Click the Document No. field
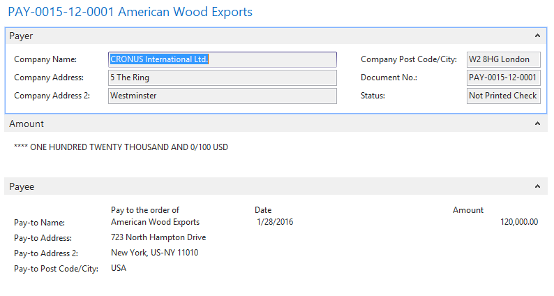 point(502,77)
